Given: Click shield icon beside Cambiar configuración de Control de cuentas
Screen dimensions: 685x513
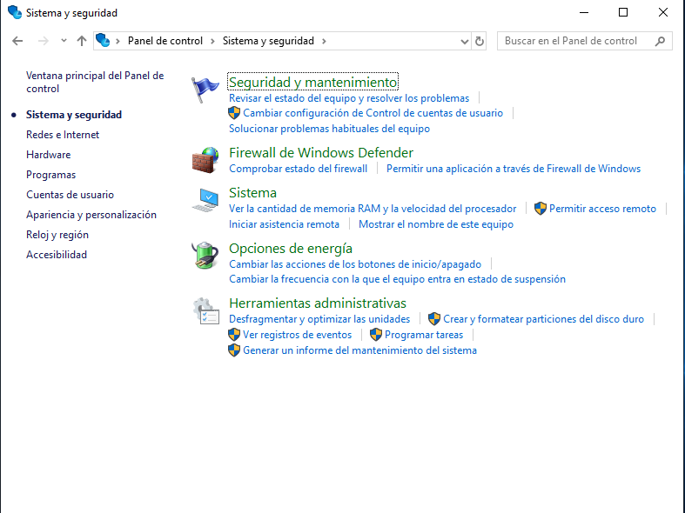Looking at the screenshot, I should pyautogui.click(x=234, y=113).
